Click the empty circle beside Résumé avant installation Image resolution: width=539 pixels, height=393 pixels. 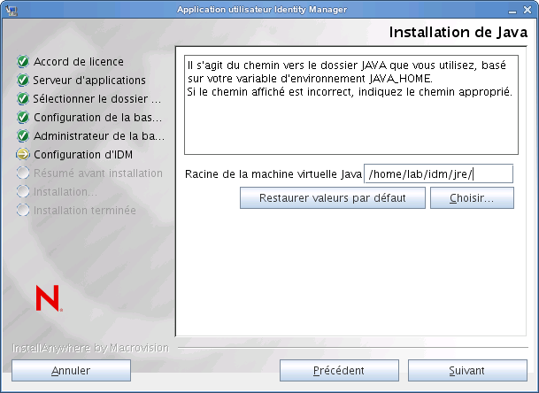coord(23,173)
